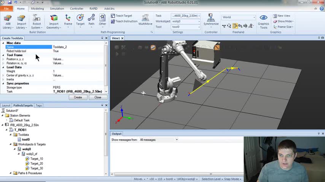Select the MultiRobot Jog freehand tool
The height and width of the screenshot is (182, 325).
pyautogui.click(x=250, y=26)
